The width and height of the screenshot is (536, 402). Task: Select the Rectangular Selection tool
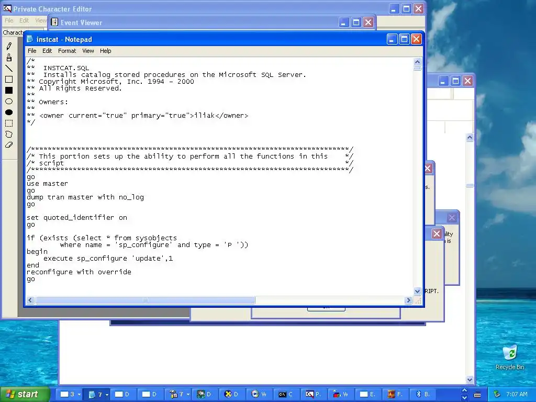pos(9,123)
